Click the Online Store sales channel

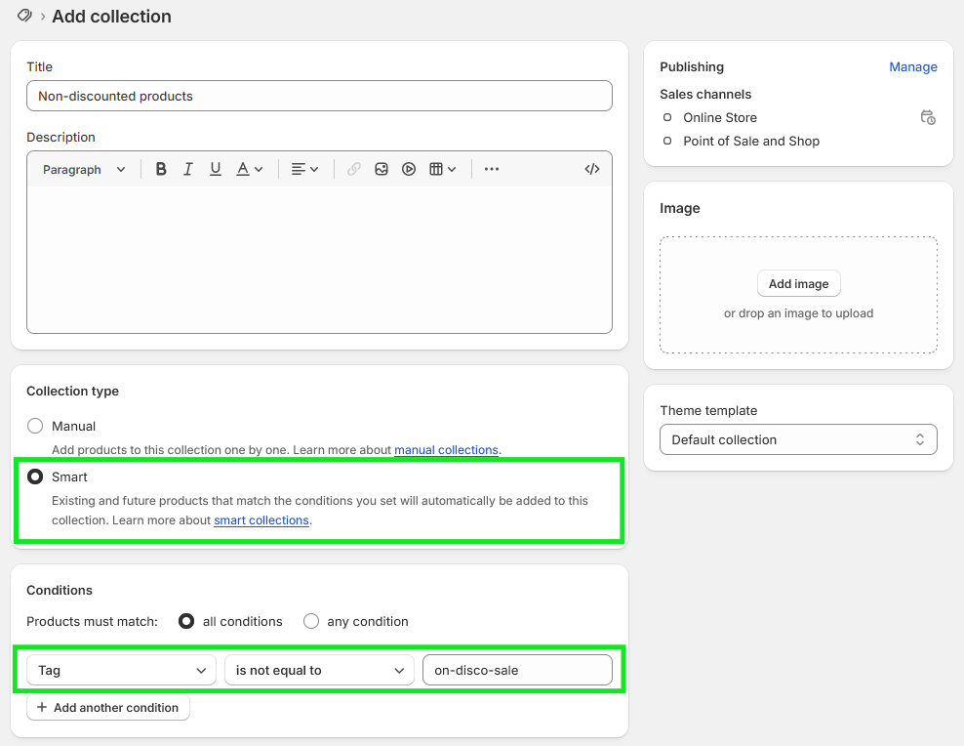720,117
